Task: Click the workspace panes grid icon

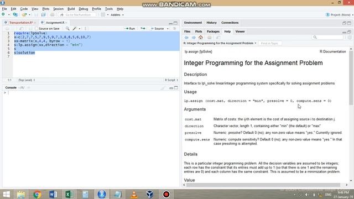Action: point(103,15)
